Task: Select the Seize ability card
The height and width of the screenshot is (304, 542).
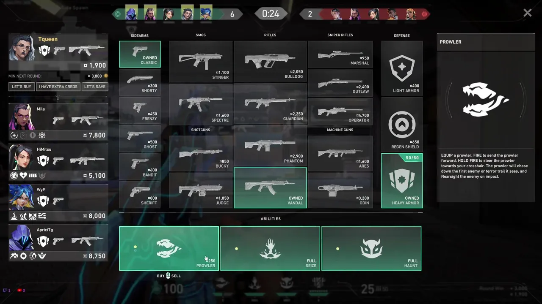Action: [x=270, y=248]
